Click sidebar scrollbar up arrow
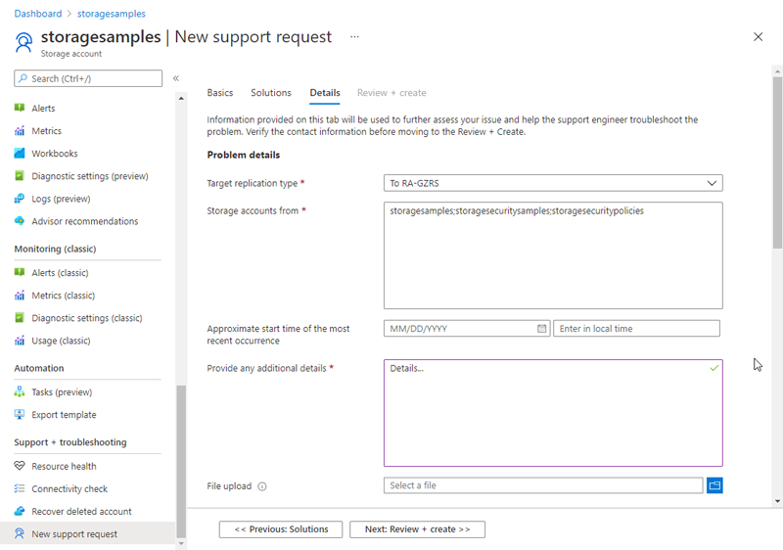Image resolution: width=783 pixels, height=550 pixels. pyautogui.click(x=181, y=98)
